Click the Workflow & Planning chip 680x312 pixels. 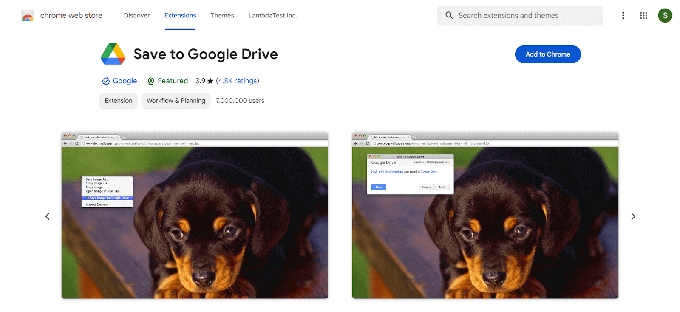coord(176,101)
